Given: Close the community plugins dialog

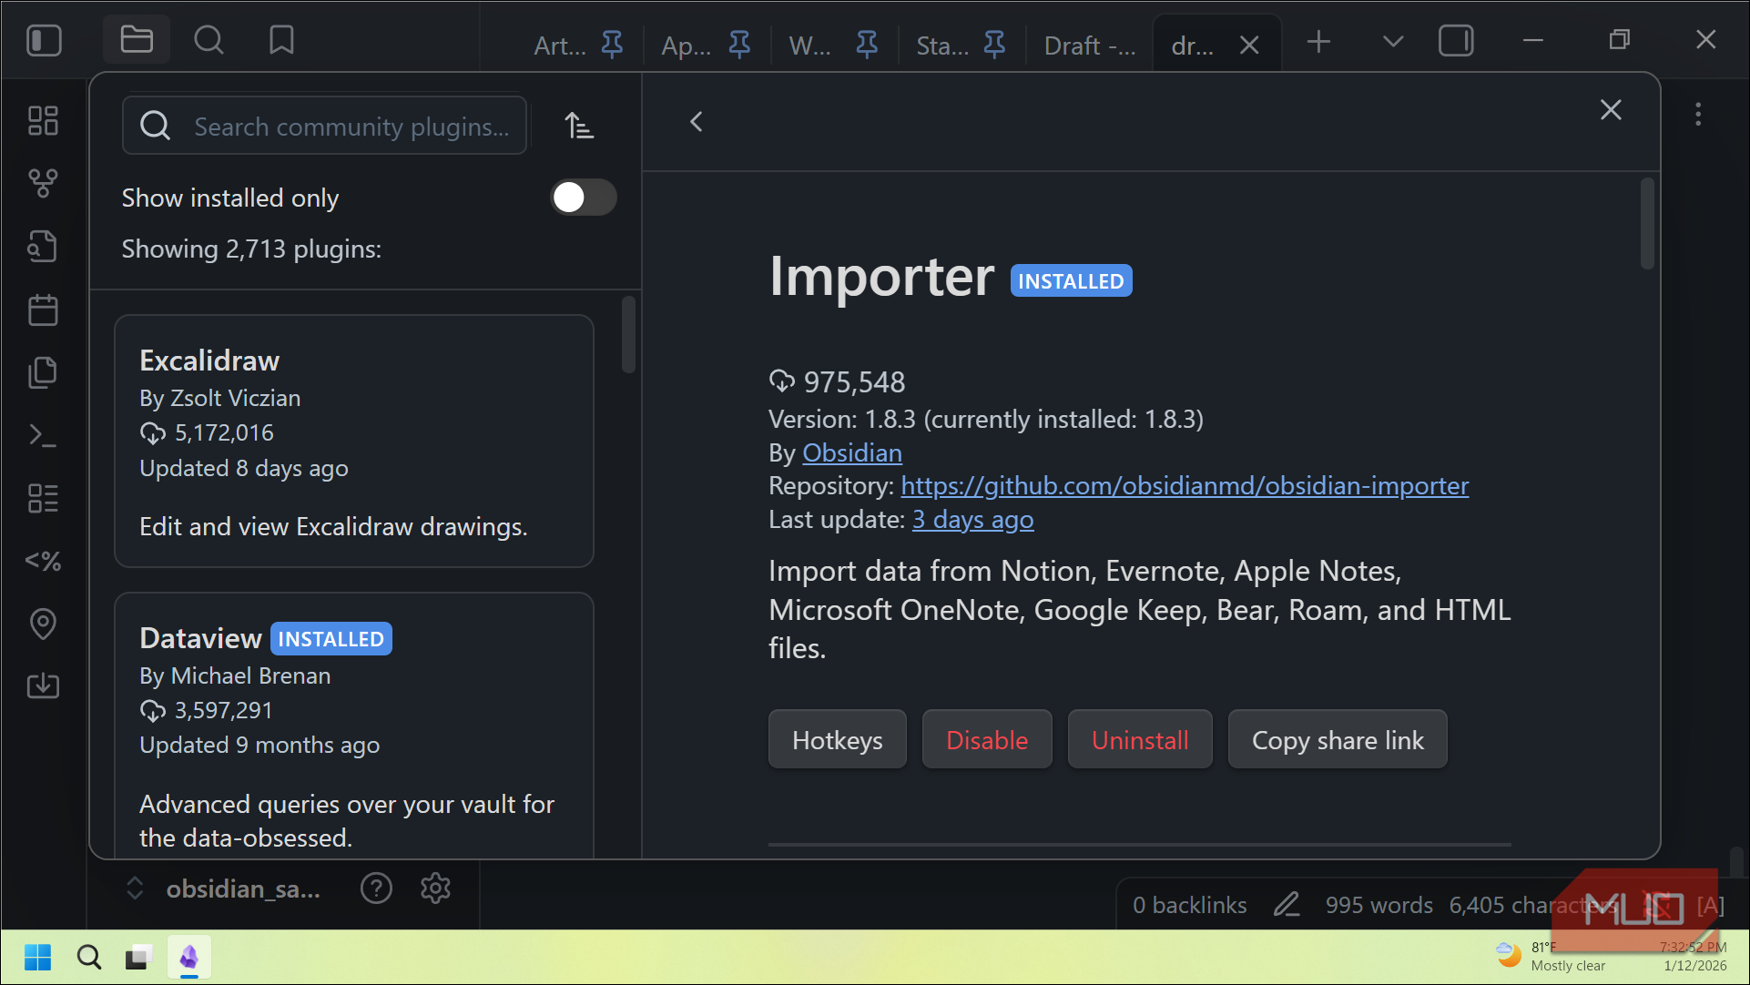Looking at the screenshot, I should click(x=1611, y=110).
